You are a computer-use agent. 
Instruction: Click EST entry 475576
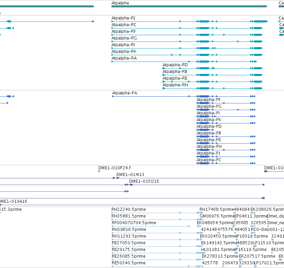click(225, 230)
